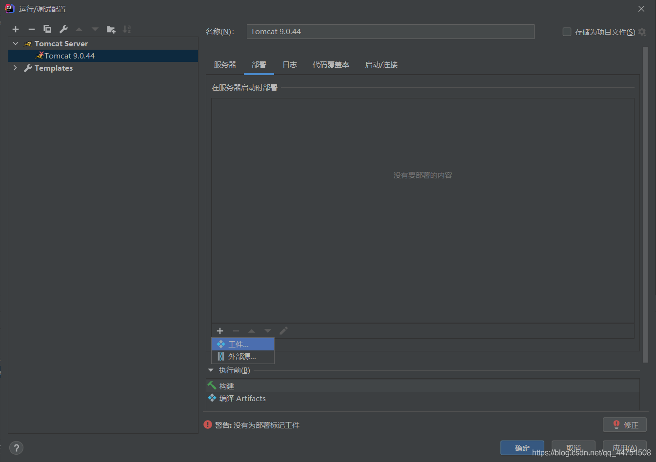
Task: Switch to the 启动/连接 tab
Action: click(x=381, y=64)
